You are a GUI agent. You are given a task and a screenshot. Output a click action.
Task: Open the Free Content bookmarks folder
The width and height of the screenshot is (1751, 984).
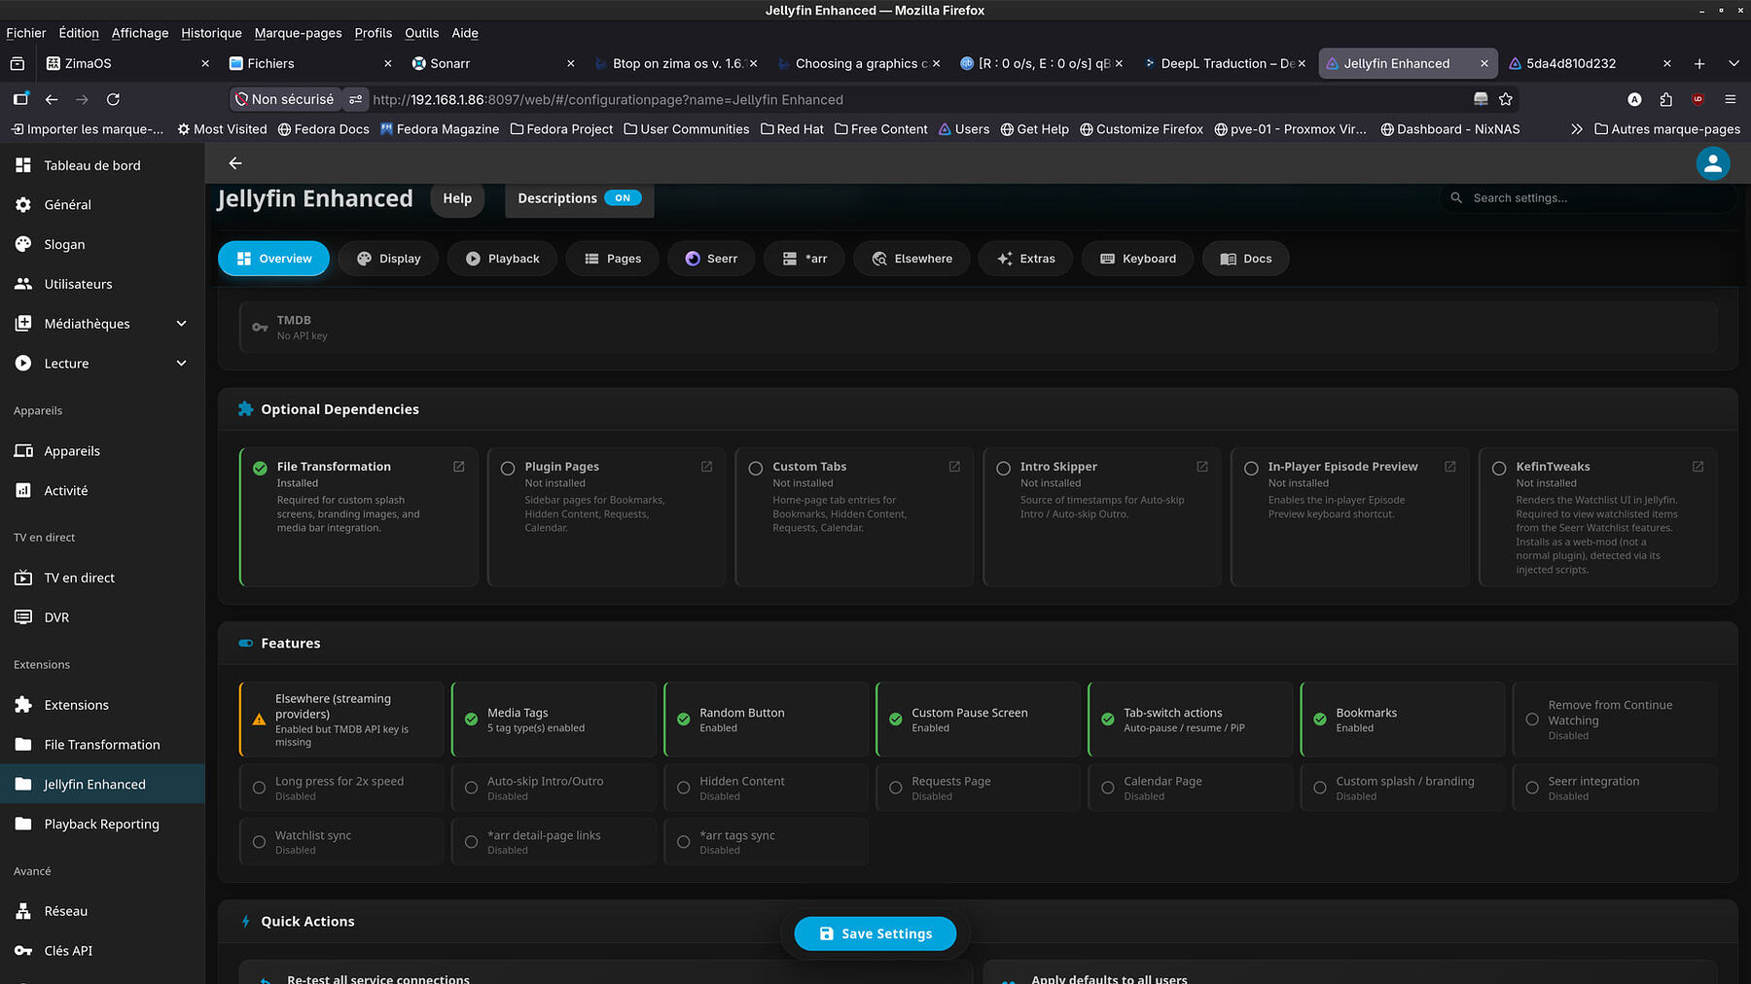pos(881,129)
